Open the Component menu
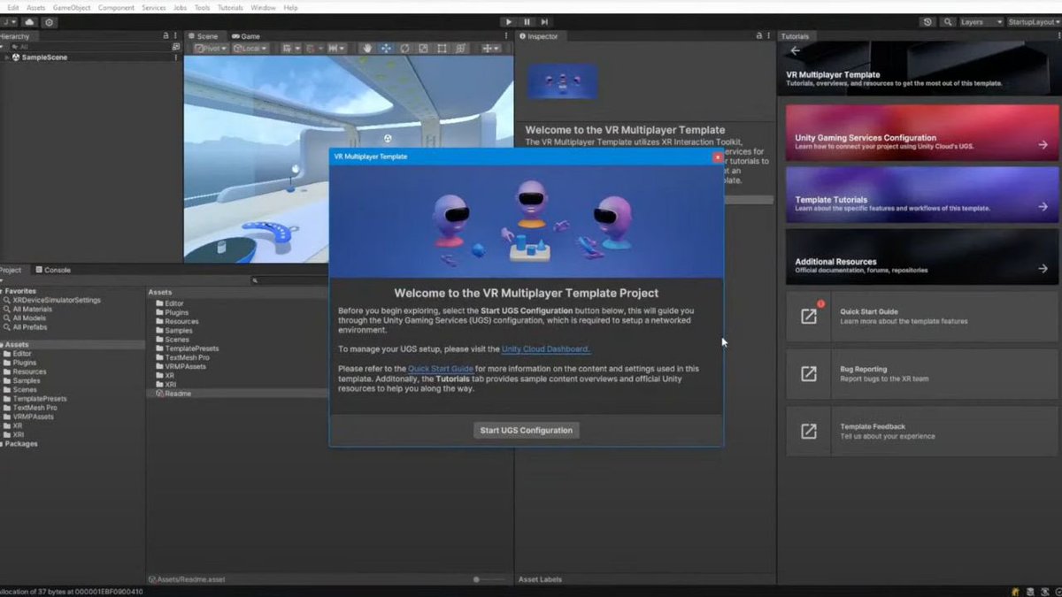 pos(116,6)
